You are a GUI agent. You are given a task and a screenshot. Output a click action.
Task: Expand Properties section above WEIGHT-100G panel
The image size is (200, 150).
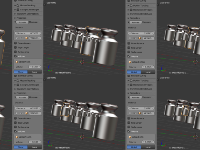click(15, 93)
